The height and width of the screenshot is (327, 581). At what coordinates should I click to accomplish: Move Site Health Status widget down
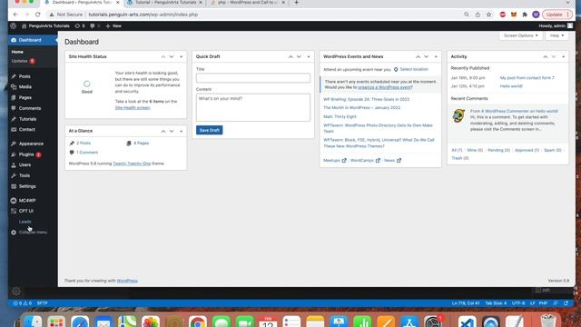click(172, 56)
